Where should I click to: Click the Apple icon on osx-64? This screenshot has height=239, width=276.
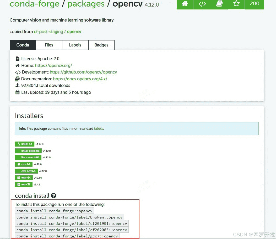coord(19,164)
